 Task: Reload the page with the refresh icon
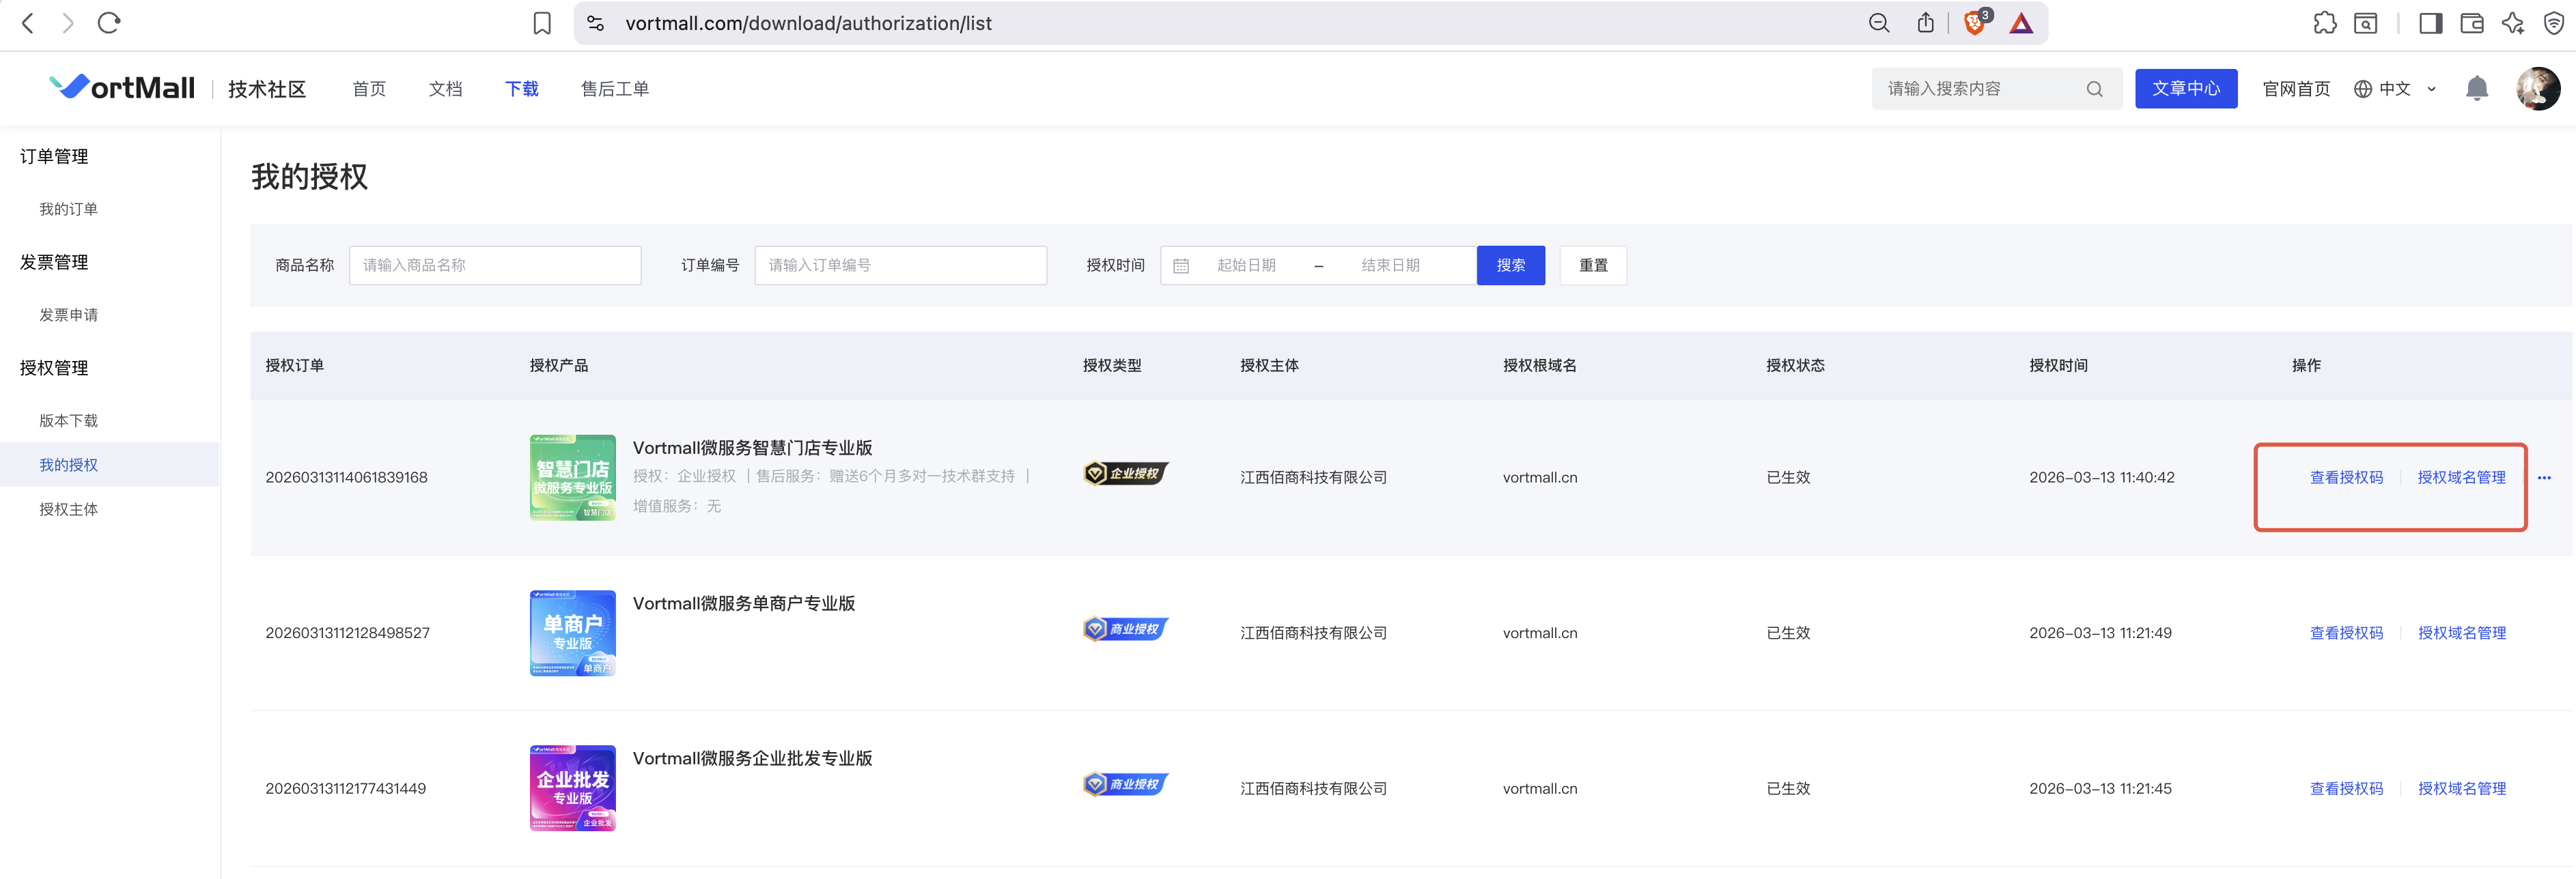tap(109, 23)
